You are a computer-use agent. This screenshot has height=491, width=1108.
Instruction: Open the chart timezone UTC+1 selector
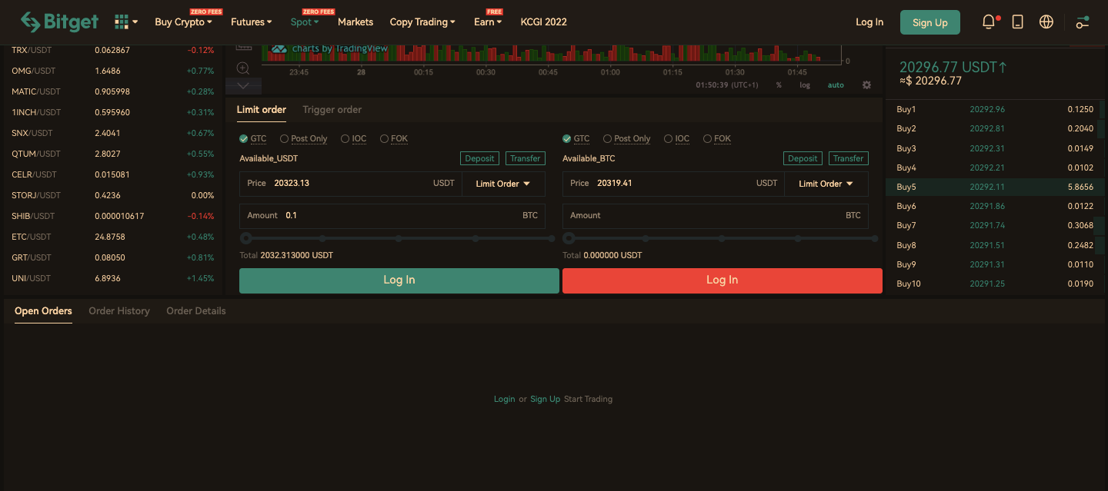(x=727, y=85)
